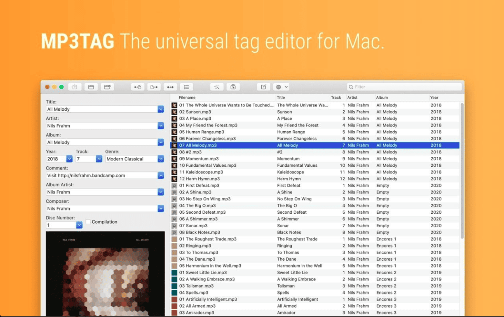Open the Year dropdown arrow
Image resolution: width=504 pixels, height=317 pixels.
point(69,159)
